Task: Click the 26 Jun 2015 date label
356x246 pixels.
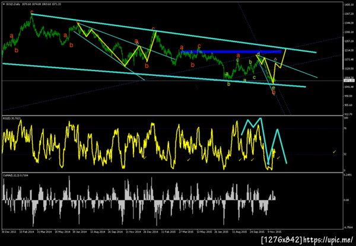Action: point(221,232)
